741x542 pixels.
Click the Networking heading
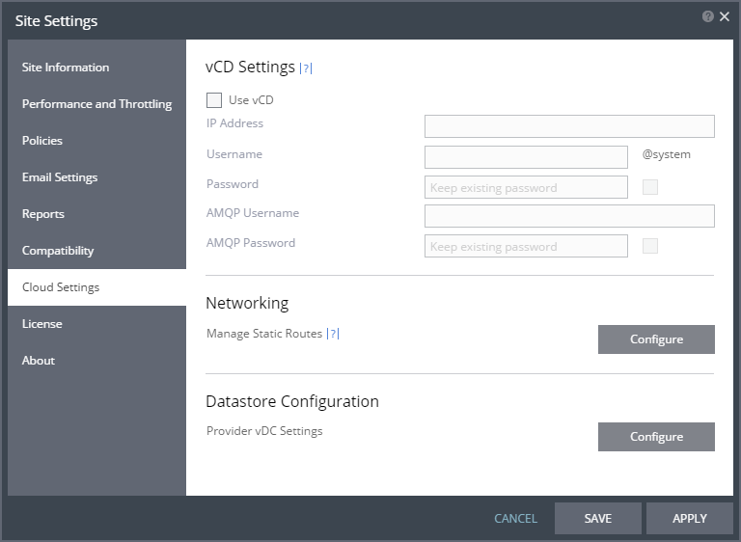click(247, 304)
